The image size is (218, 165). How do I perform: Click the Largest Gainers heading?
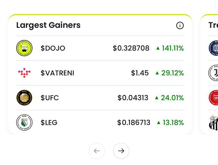[48, 25]
